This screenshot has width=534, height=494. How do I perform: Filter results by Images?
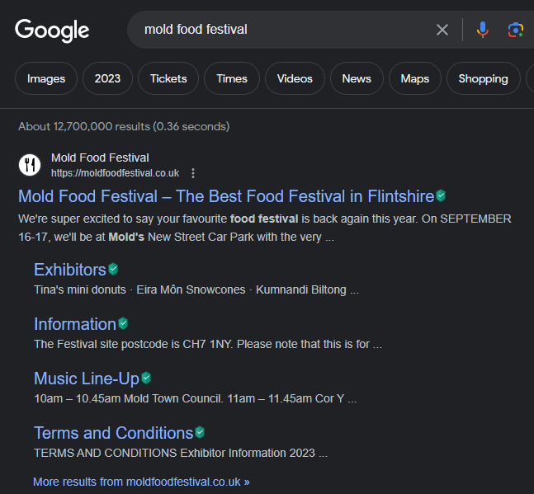(46, 78)
